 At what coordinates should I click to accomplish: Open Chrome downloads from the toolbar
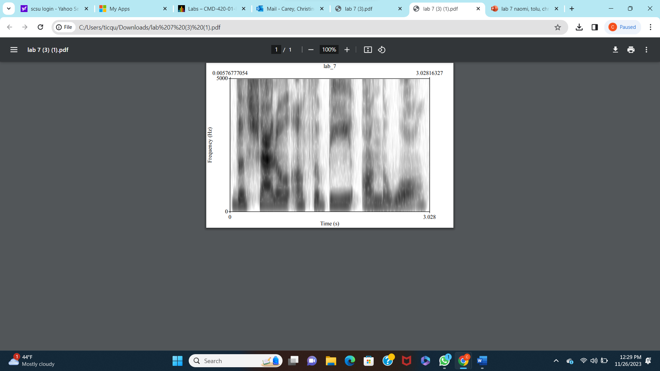(579, 27)
